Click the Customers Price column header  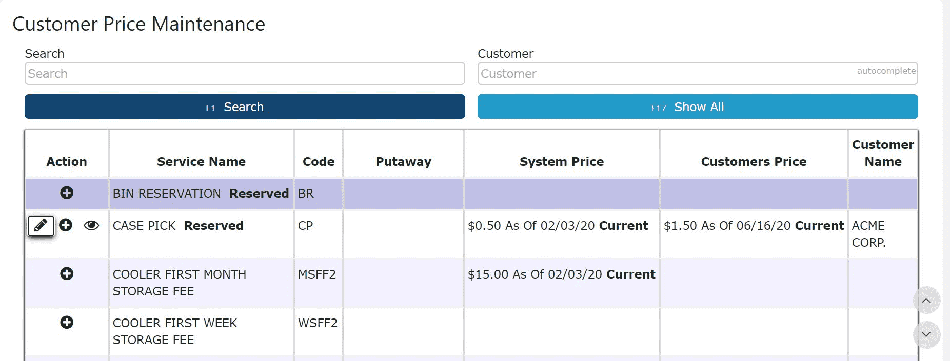tap(754, 162)
